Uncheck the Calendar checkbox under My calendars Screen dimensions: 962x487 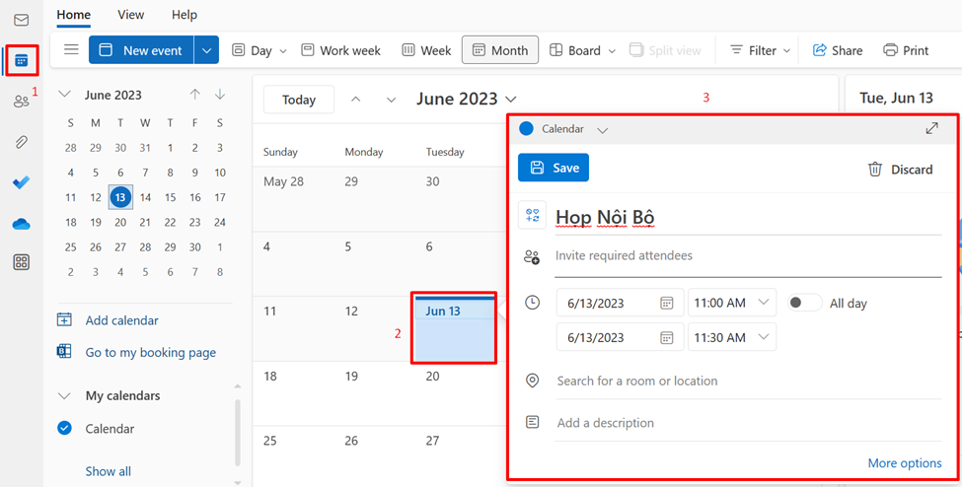coord(64,428)
